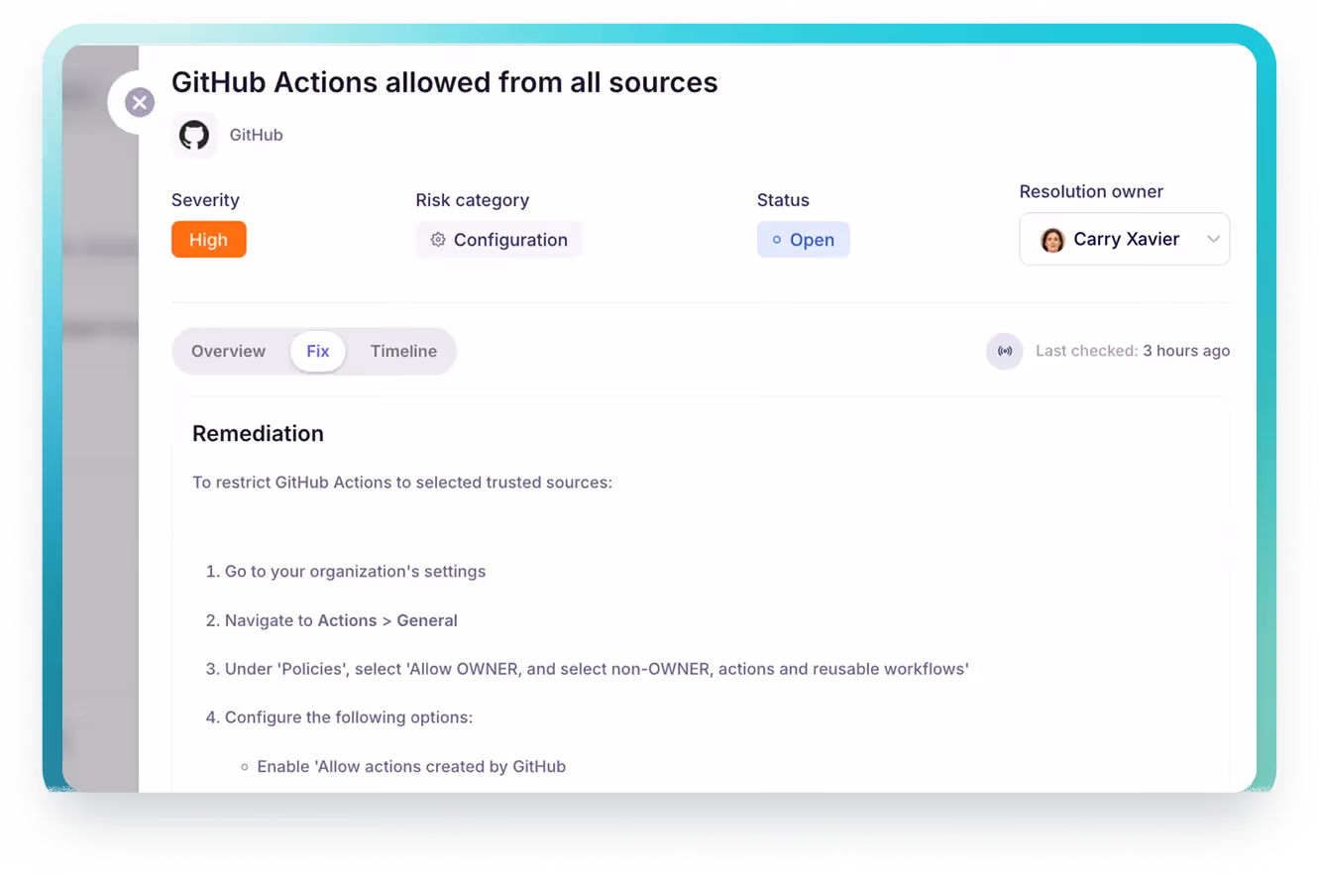Open the Timeline tab
This screenshot has width=1319, height=874.
[x=403, y=351]
